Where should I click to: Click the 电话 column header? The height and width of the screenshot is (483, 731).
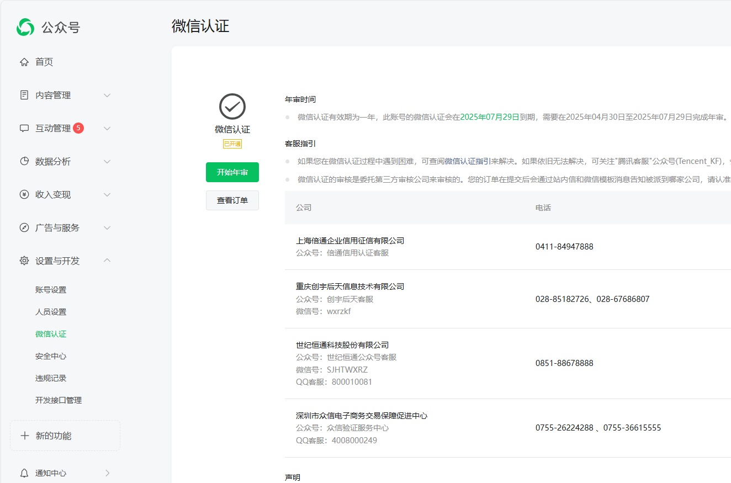(543, 208)
